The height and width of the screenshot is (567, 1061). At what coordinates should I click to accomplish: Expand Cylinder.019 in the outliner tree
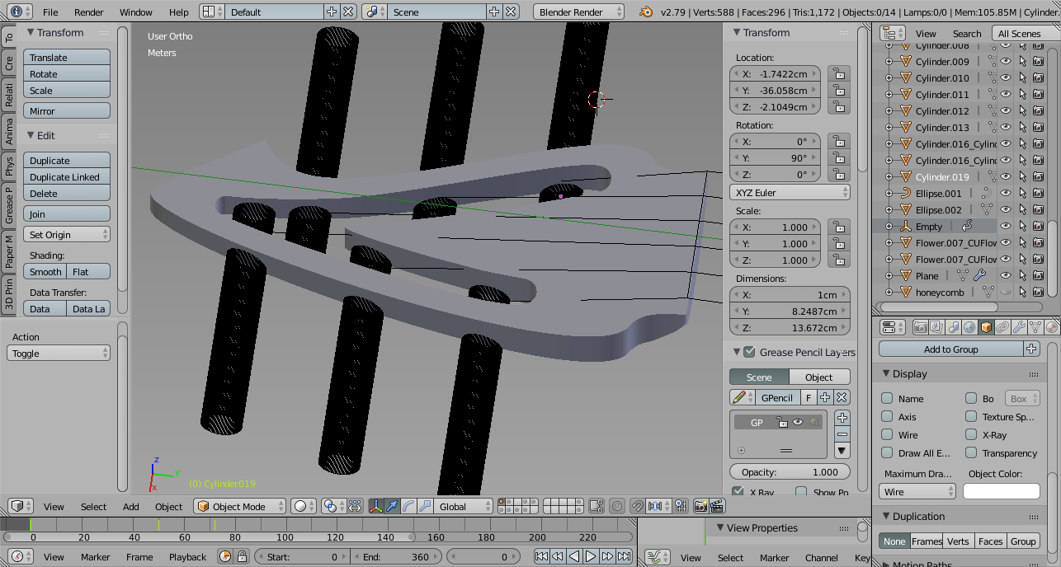click(x=889, y=177)
